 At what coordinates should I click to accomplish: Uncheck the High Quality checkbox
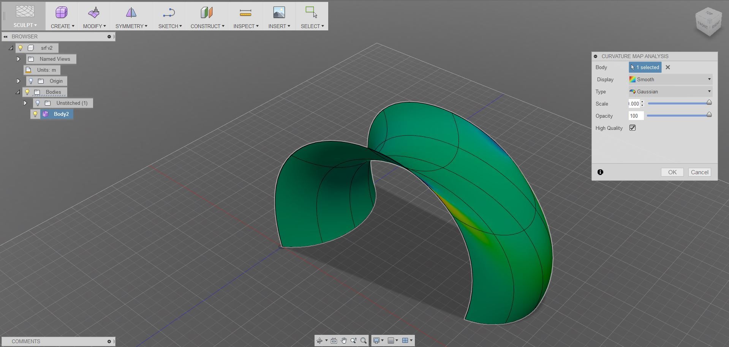pyautogui.click(x=633, y=128)
